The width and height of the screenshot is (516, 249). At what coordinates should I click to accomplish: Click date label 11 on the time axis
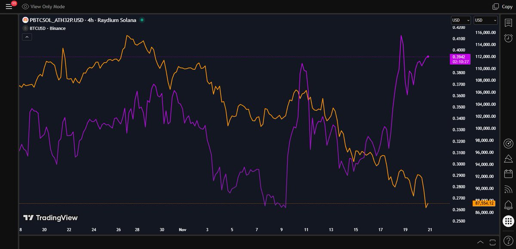(x=306, y=230)
